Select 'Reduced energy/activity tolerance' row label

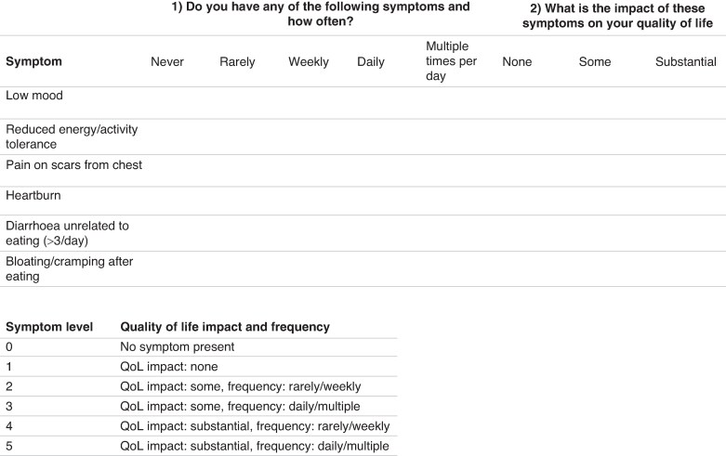72,137
